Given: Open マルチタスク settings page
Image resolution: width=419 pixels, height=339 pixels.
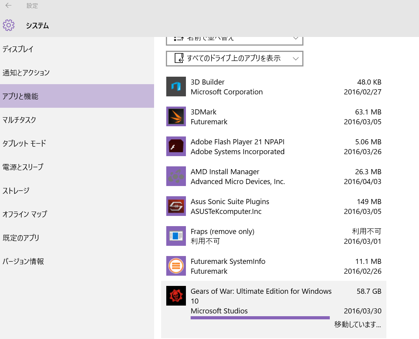Looking at the screenshot, I should pyautogui.click(x=77, y=120).
